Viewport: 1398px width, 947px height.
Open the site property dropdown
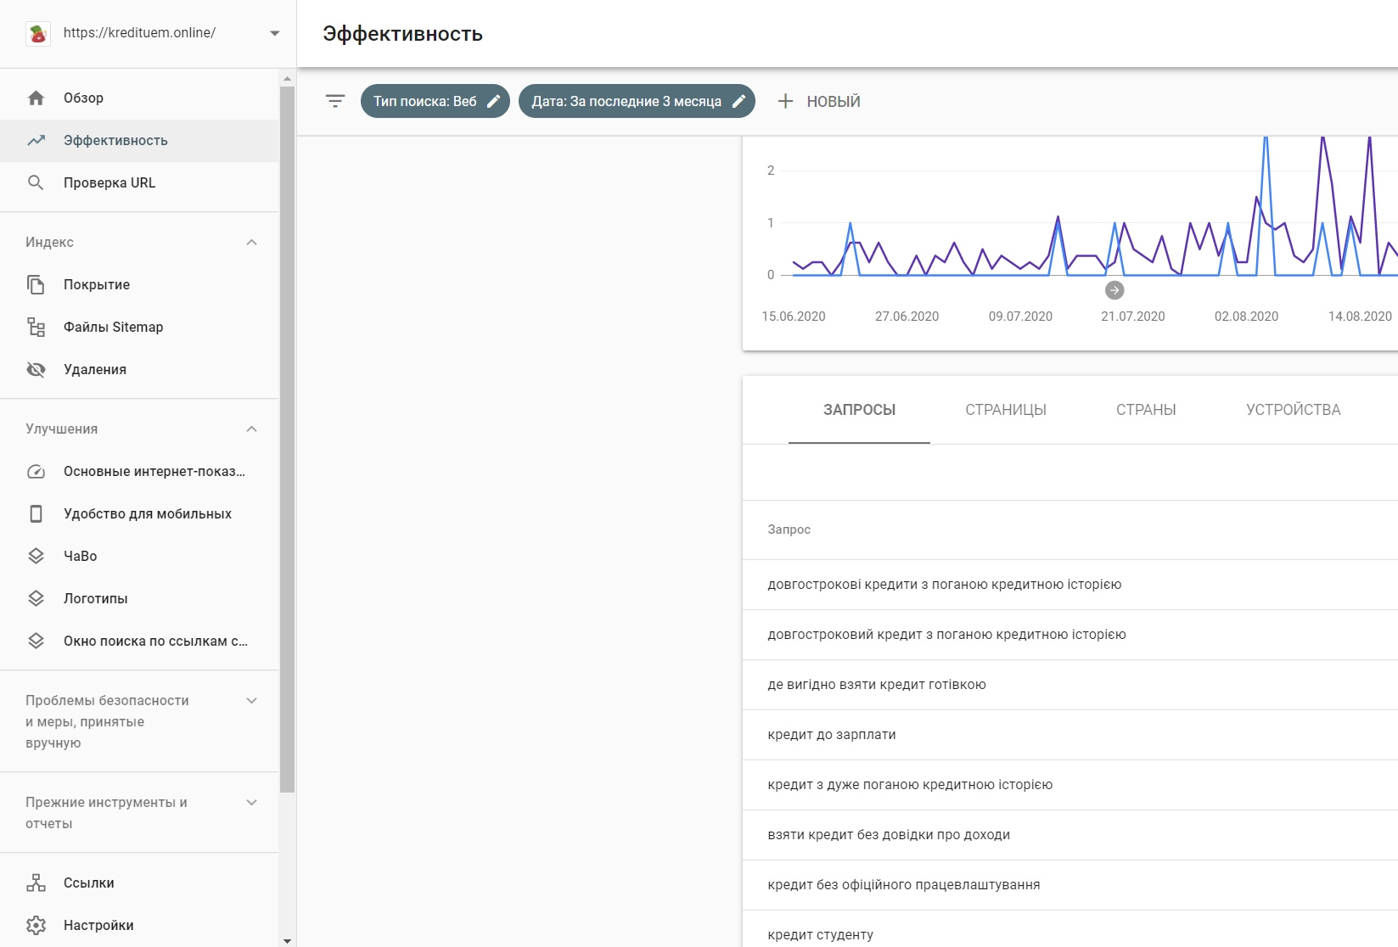[274, 33]
